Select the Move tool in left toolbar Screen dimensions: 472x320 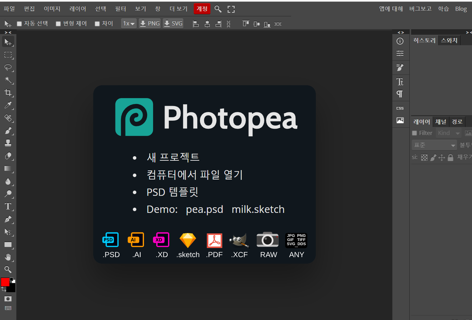point(8,42)
